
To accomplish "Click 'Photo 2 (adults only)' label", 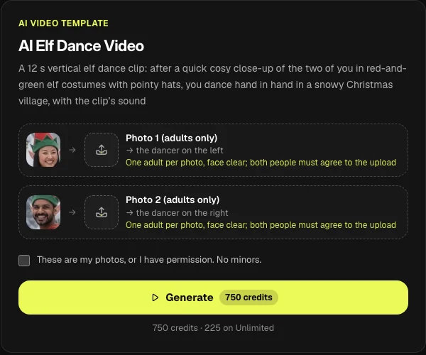I will pyautogui.click(x=173, y=200).
